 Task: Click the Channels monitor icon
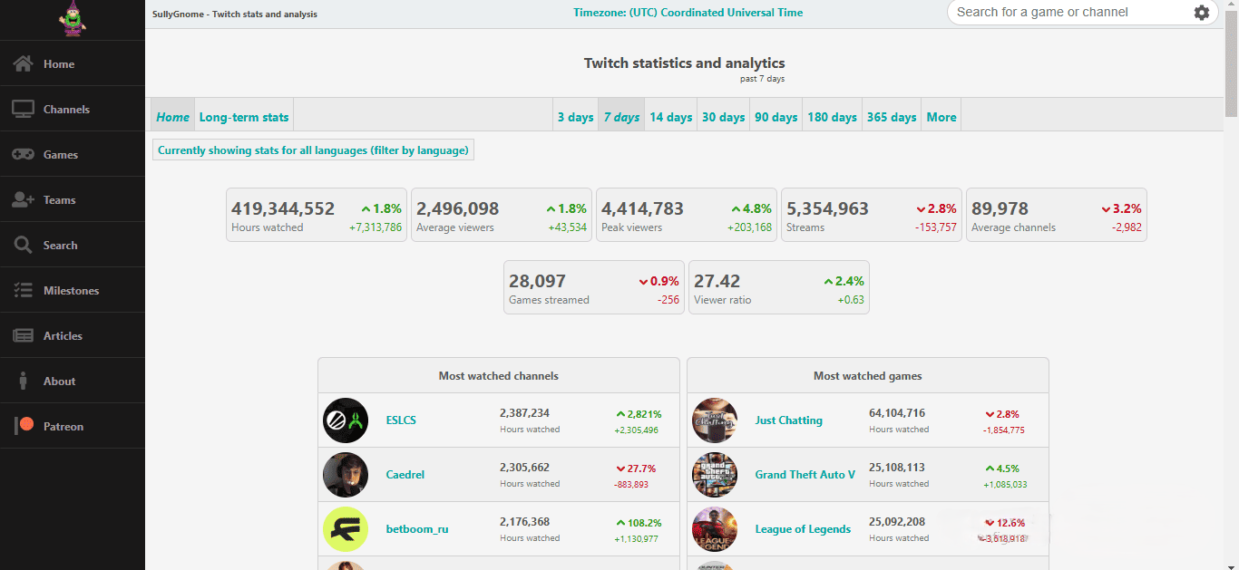pos(23,109)
